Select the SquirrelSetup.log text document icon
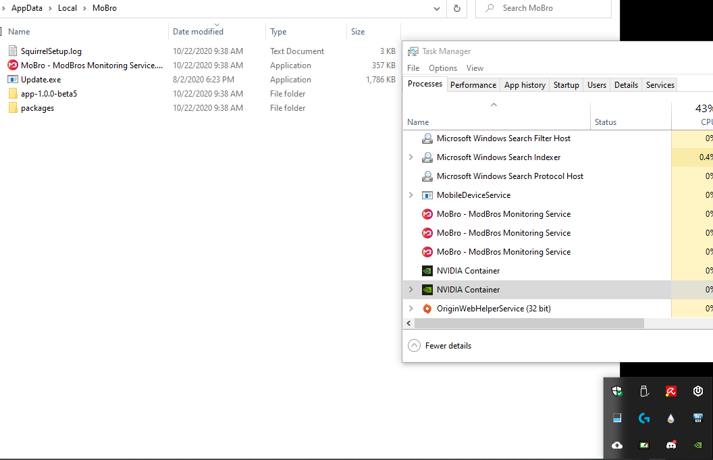This screenshot has width=713, height=460. pyautogui.click(x=13, y=51)
